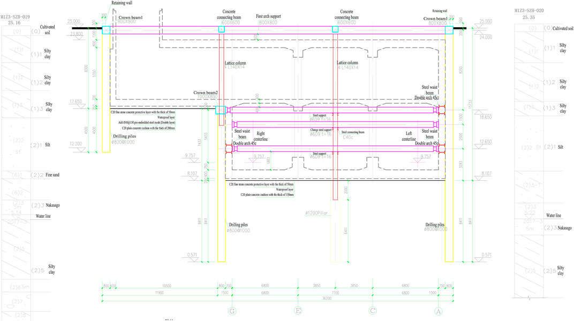Select the 25.16 borehole elevation value
This screenshot has width=574, height=321.
[14, 22]
